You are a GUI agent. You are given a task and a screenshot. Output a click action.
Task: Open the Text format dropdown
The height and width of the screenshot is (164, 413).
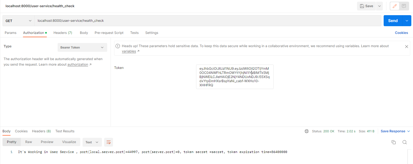(x=92, y=142)
